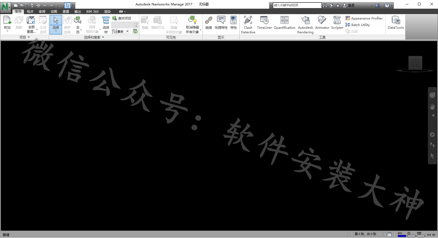Toggle the large 选择 (Select) tool in ribbon
The height and width of the screenshot is (238, 438).
coord(56,24)
